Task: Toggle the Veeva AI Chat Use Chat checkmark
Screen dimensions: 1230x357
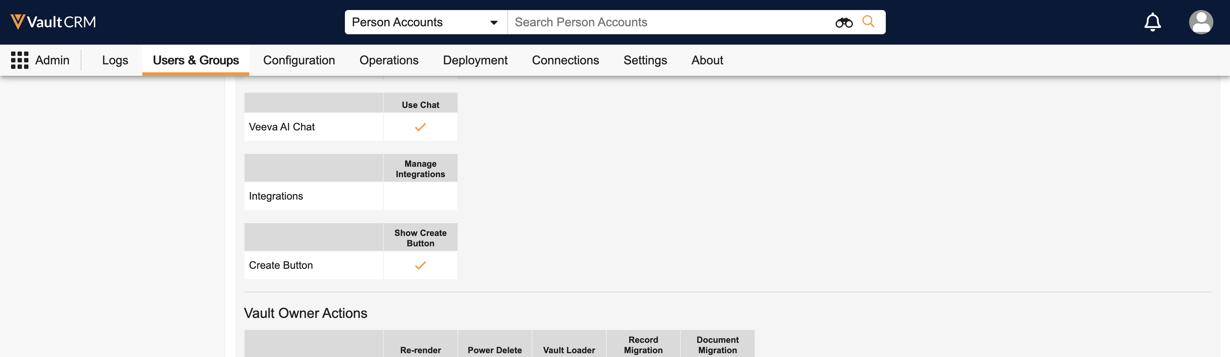Action: click(420, 127)
